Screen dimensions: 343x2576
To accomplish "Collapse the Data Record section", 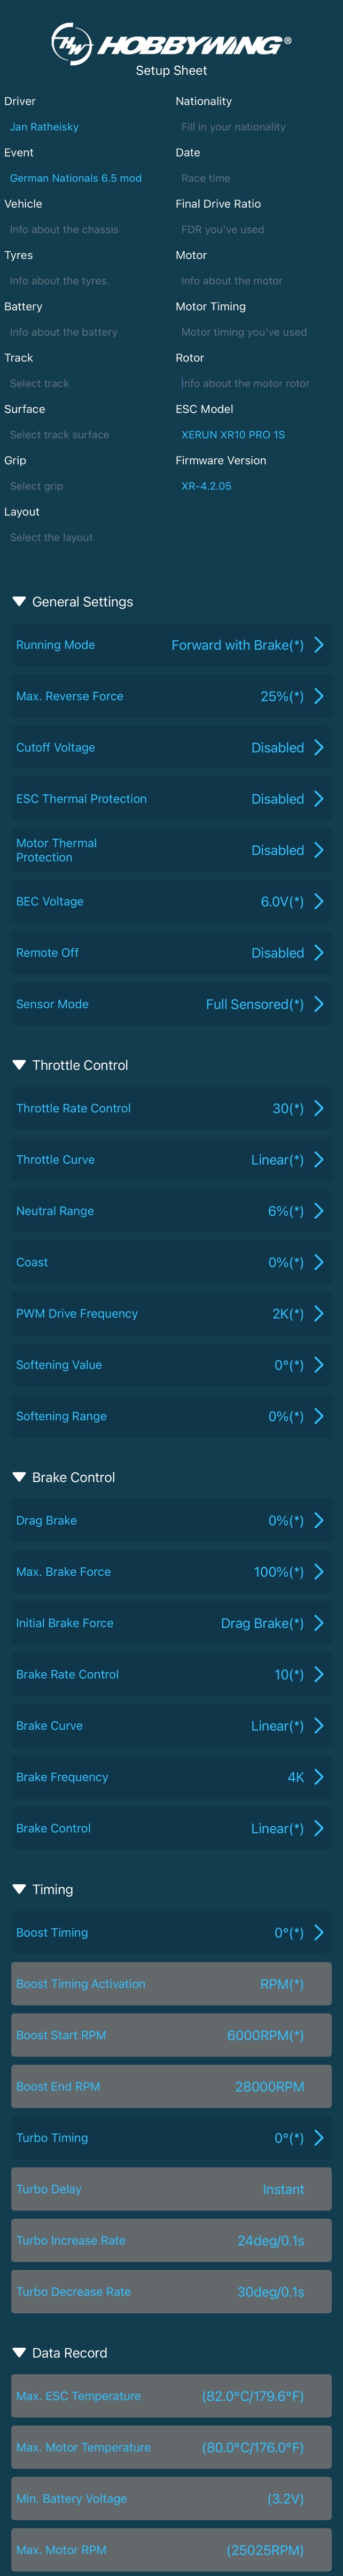I will coord(19,2353).
